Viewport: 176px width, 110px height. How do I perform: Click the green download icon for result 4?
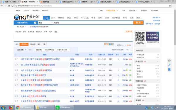click(x=127, y=75)
